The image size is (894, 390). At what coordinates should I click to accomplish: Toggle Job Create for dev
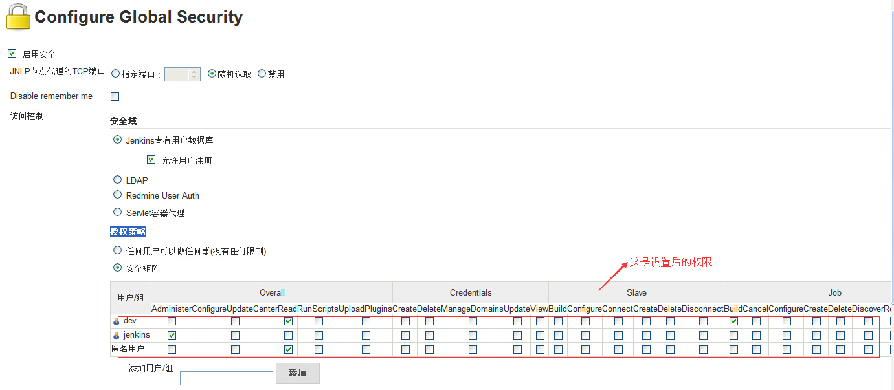coord(816,321)
